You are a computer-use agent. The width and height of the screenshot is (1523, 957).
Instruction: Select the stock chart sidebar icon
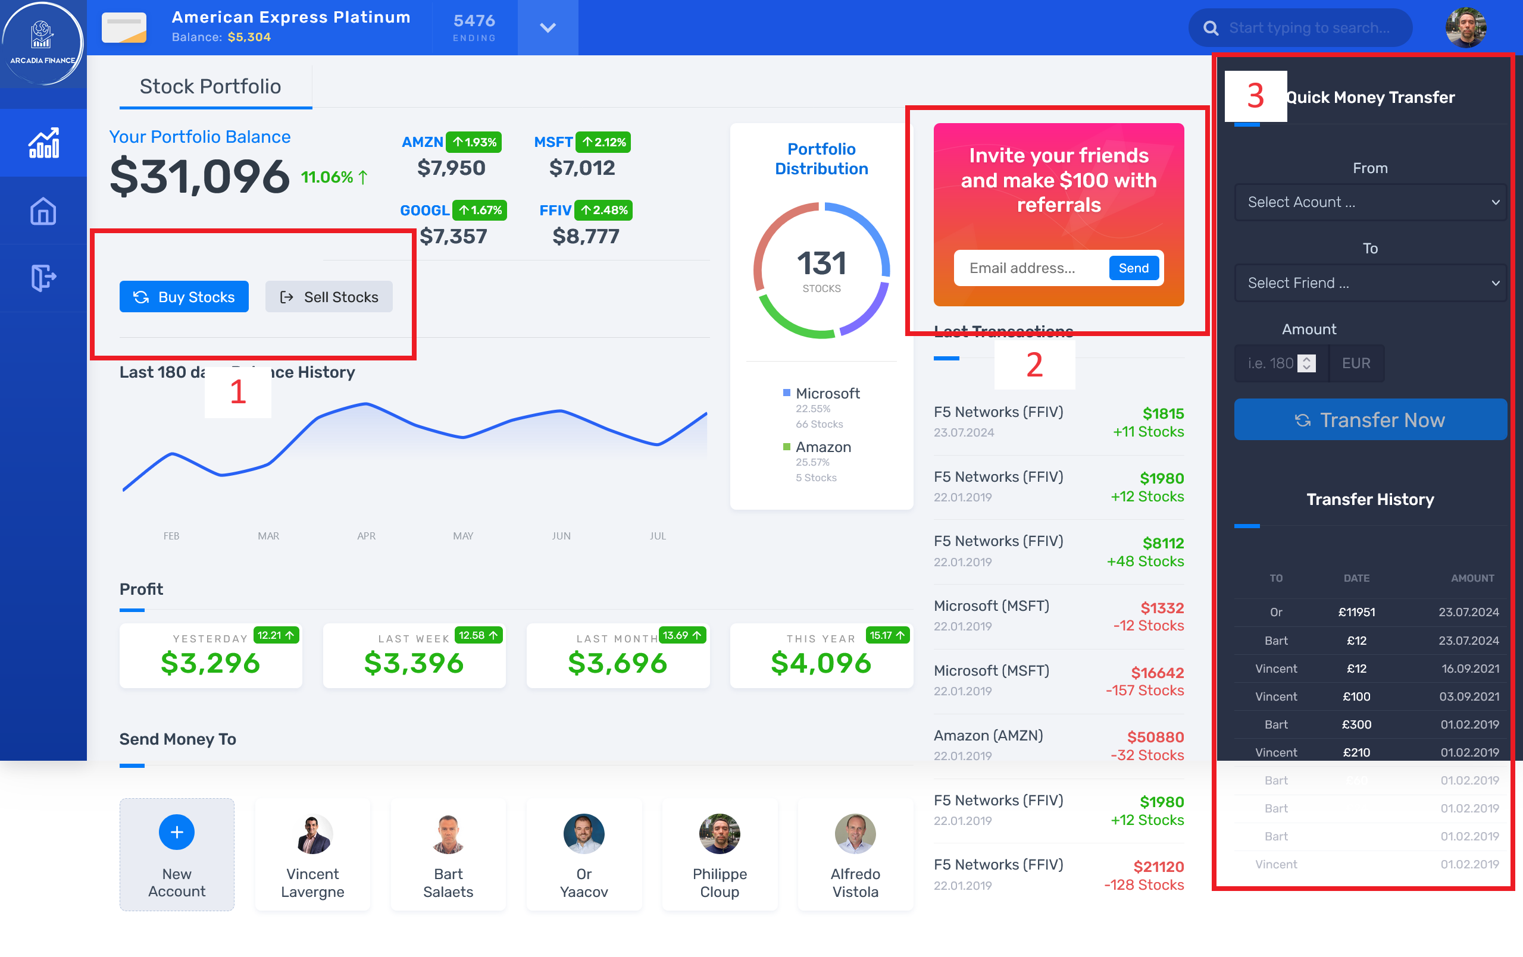43,142
